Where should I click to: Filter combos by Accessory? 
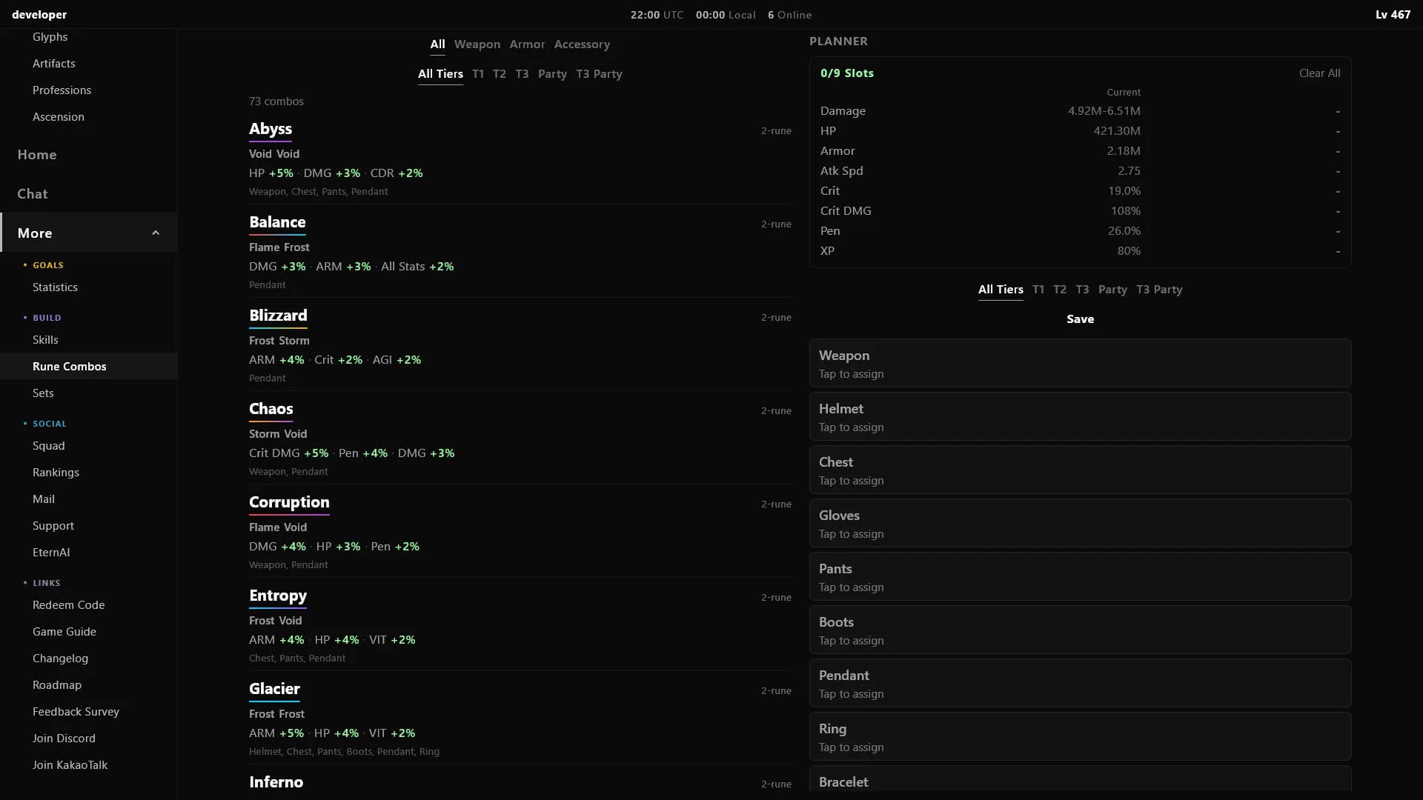582,44
